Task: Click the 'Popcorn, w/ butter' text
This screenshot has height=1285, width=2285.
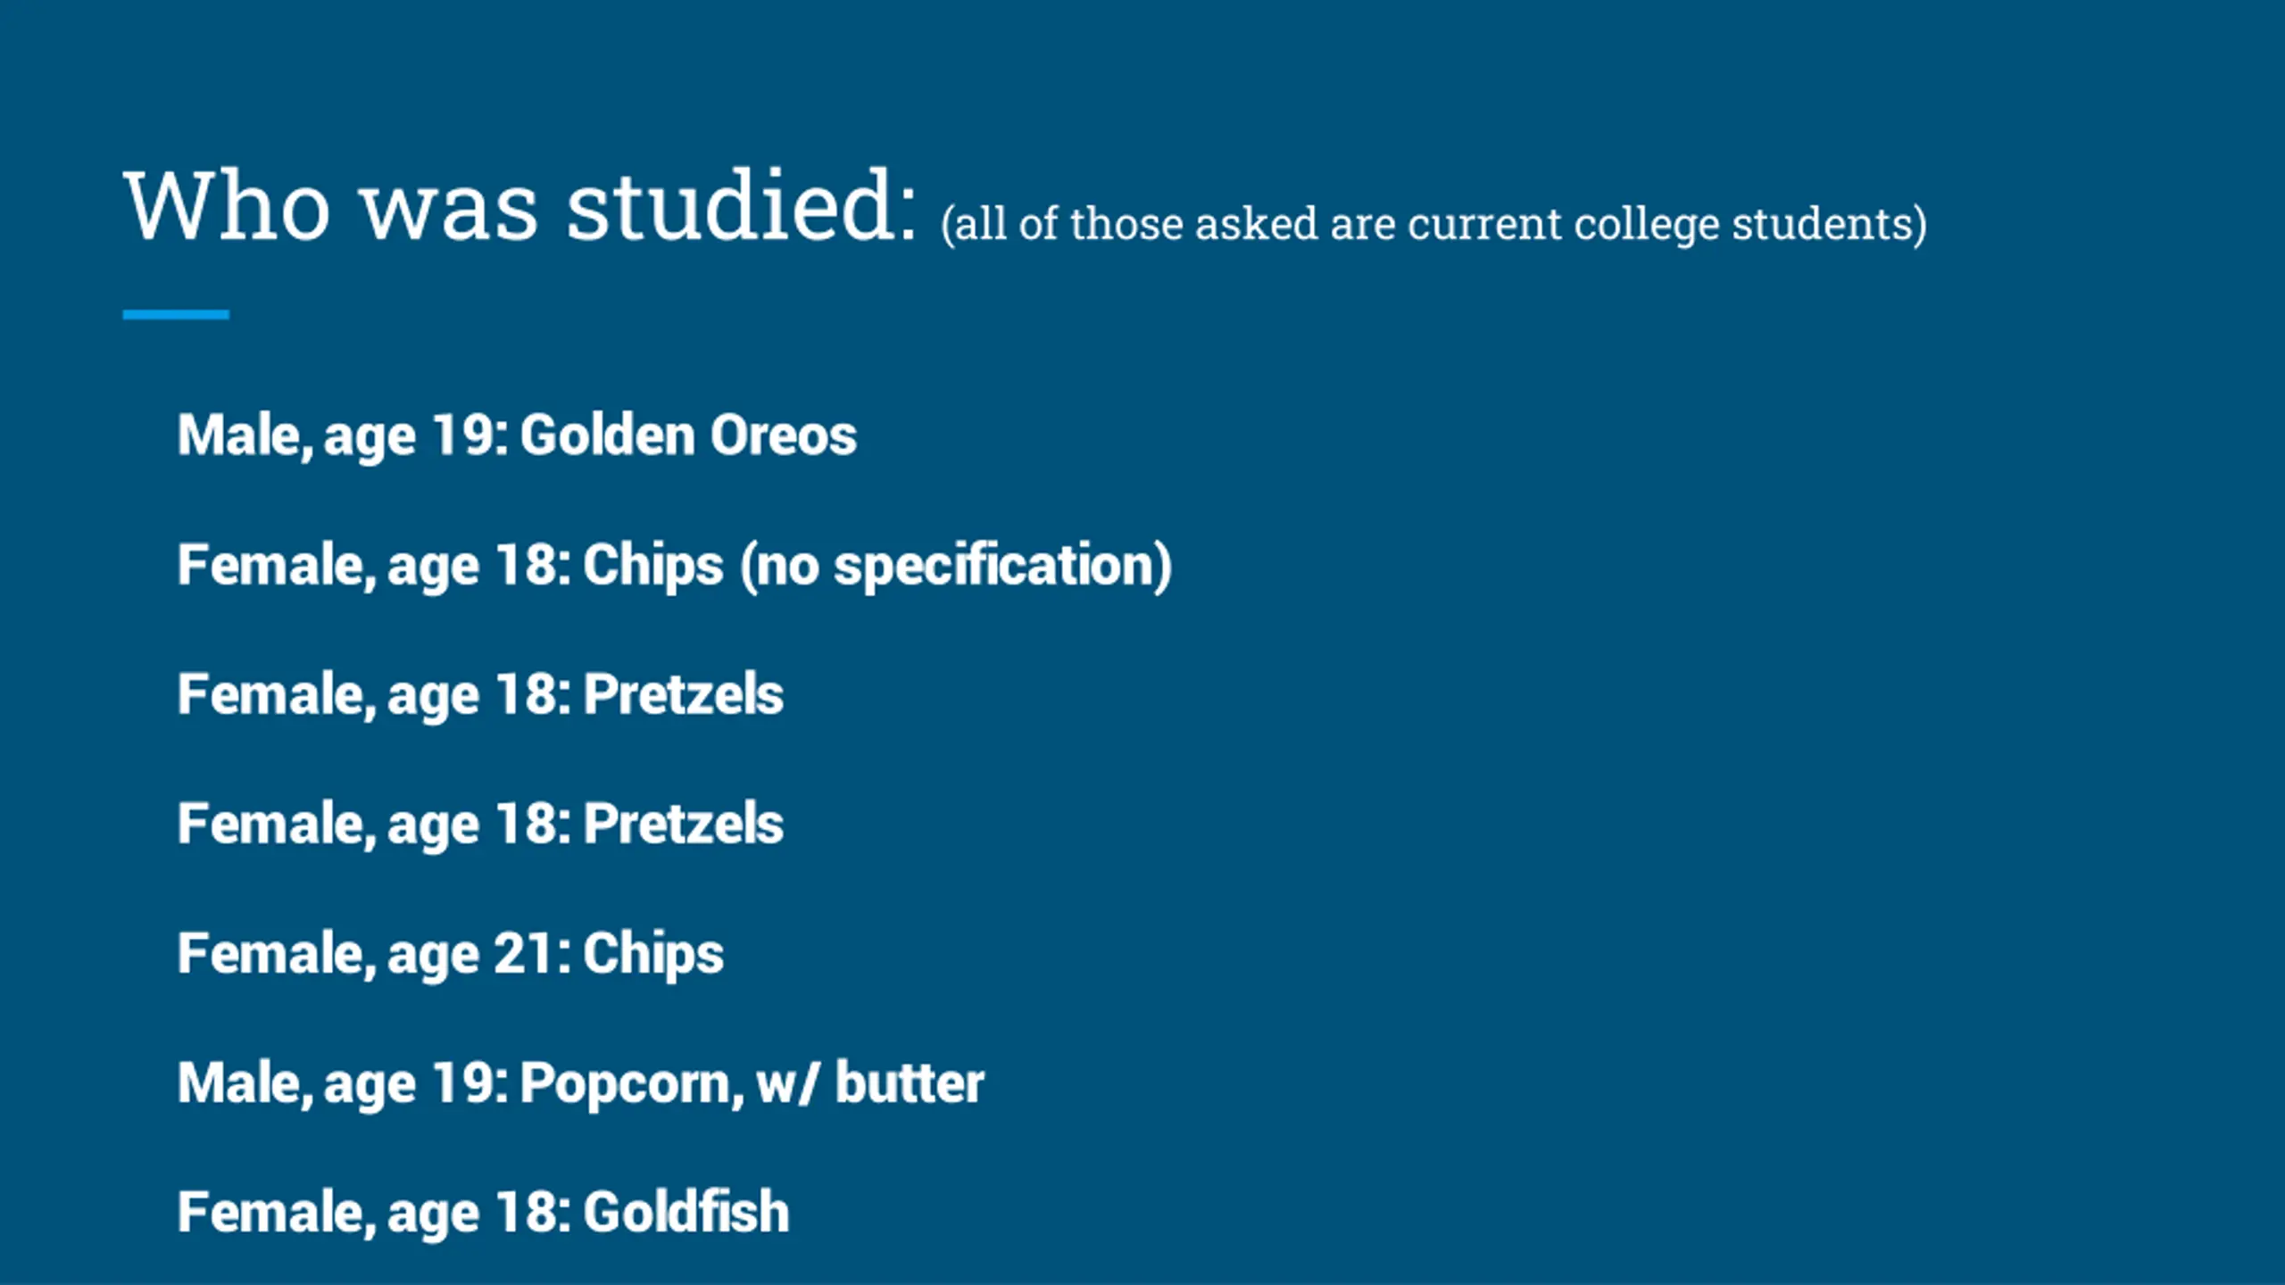Action: pos(752,1083)
